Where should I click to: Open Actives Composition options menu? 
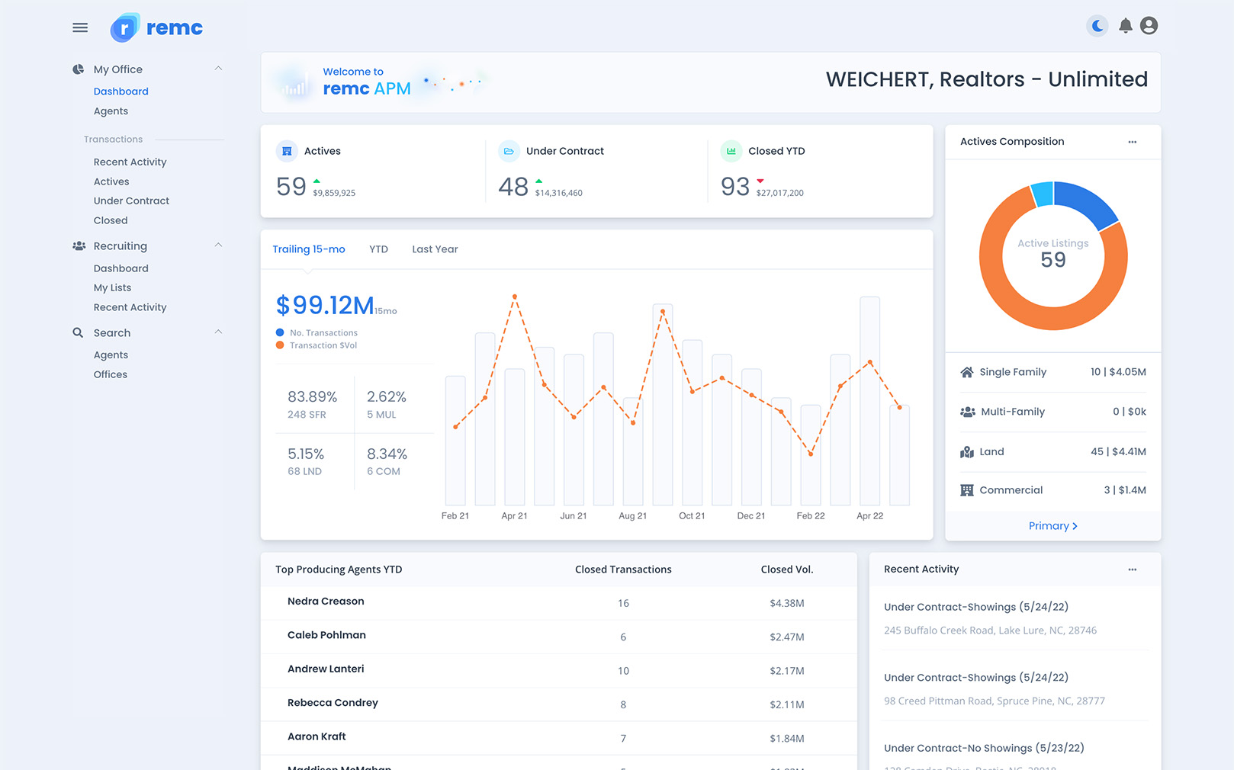click(x=1133, y=142)
